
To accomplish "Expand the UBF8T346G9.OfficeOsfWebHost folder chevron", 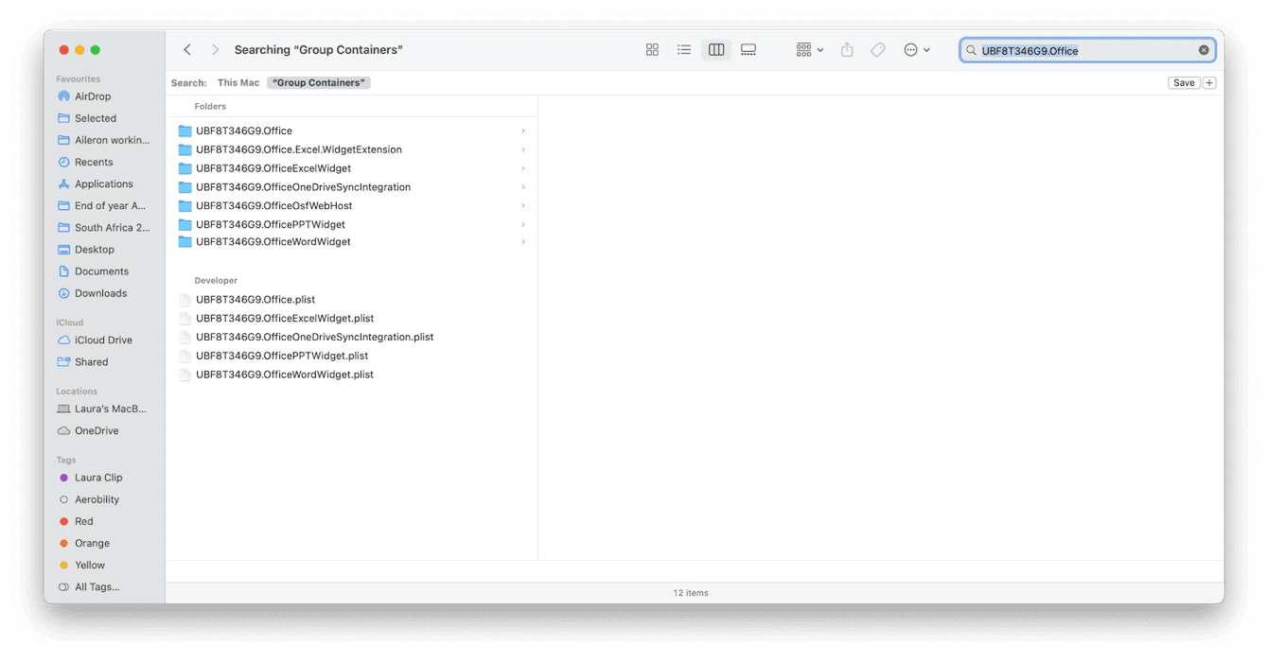I will pos(523,205).
